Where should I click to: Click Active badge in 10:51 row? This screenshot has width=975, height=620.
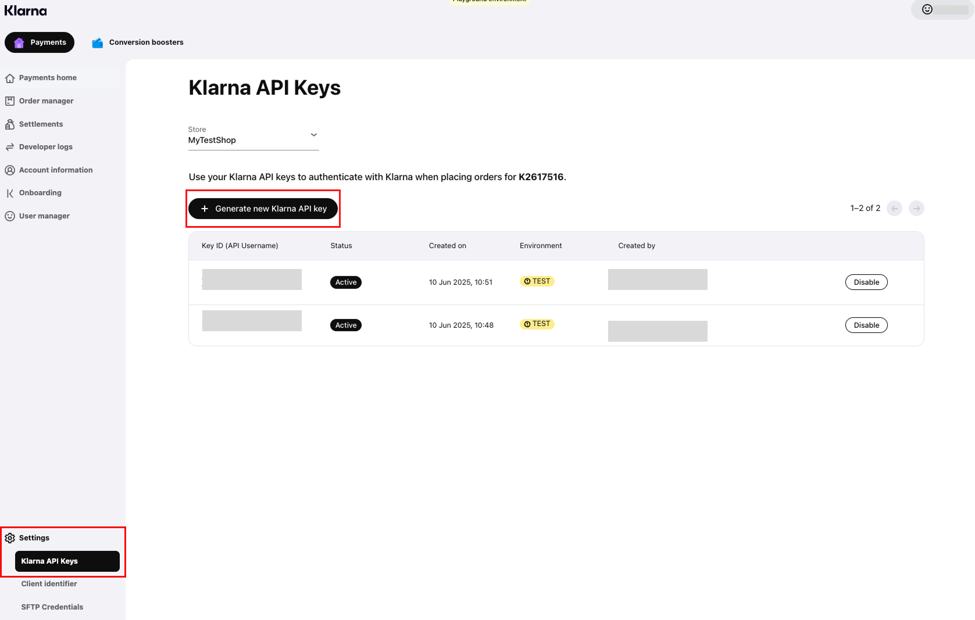[x=346, y=282]
